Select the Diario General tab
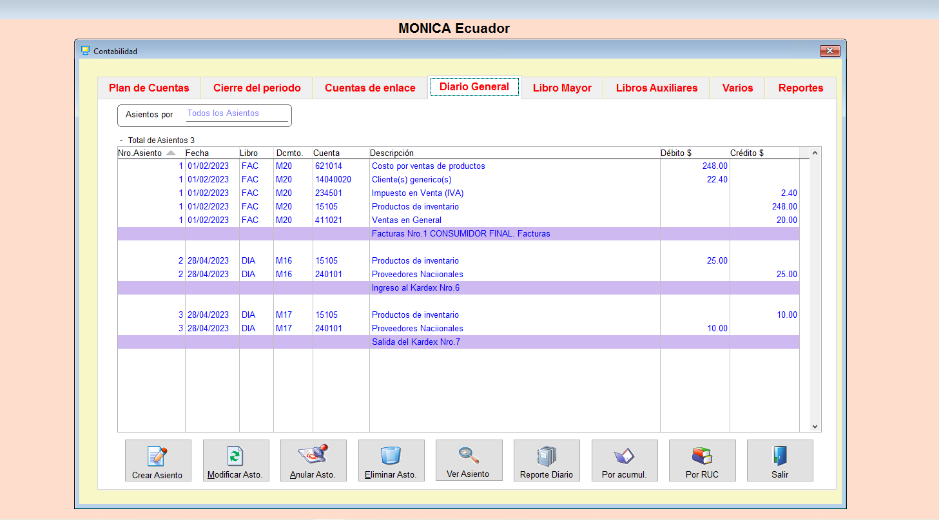The width and height of the screenshot is (941, 524). (x=474, y=87)
